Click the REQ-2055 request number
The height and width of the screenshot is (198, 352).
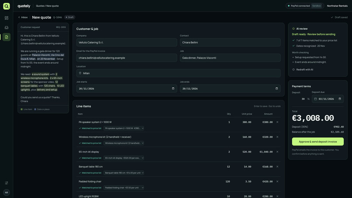click(x=61, y=27)
